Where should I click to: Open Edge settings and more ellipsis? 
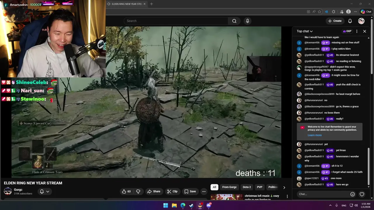tap(355, 12)
